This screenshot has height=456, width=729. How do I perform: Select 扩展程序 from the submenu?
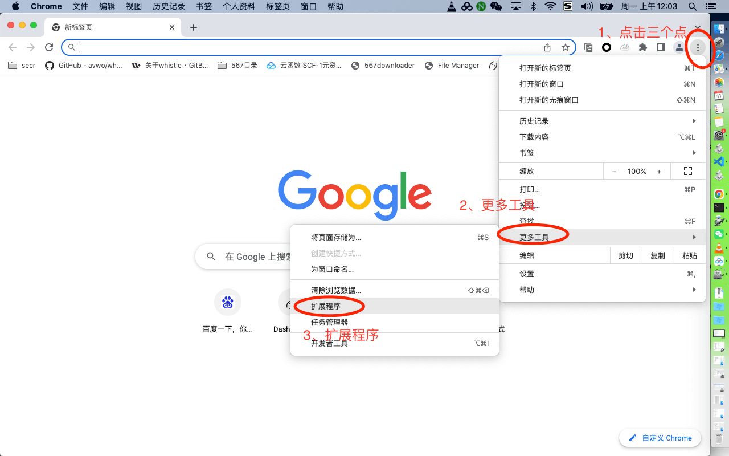coord(326,306)
